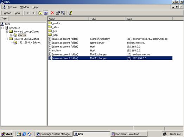
Task: Open the Properties toolbar icon
Action: pyautogui.click(x=58, y=13)
